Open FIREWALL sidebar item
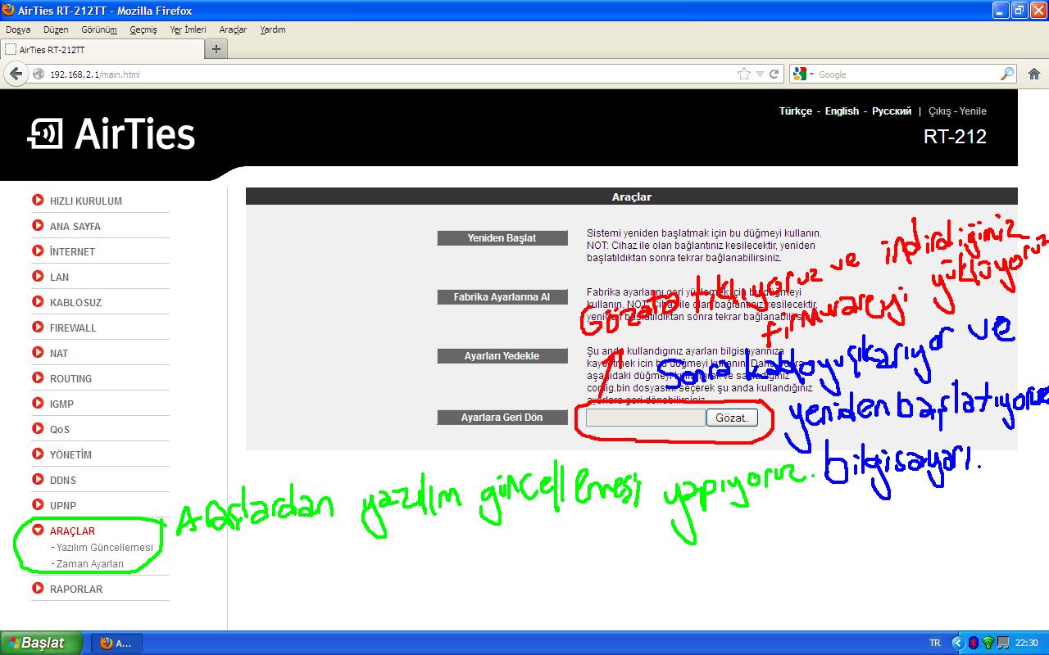Screen dimensions: 1049x655 [73, 327]
